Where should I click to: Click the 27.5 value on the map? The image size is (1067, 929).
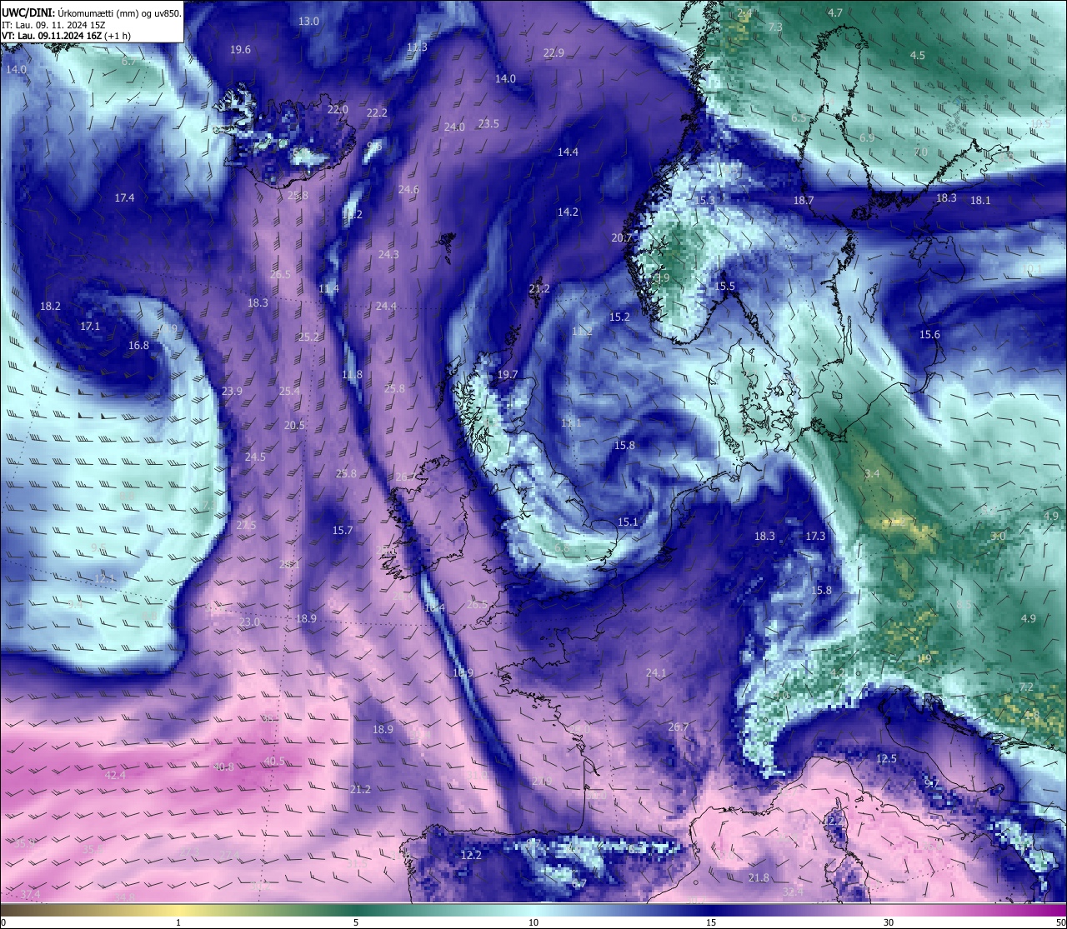[246, 525]
